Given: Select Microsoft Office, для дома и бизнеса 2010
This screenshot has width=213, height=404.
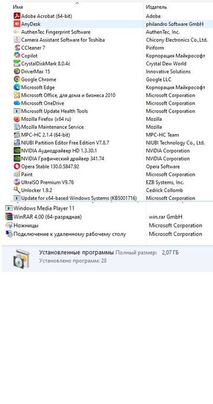Looking at the screenshot, I should click(x=68, y=95).
